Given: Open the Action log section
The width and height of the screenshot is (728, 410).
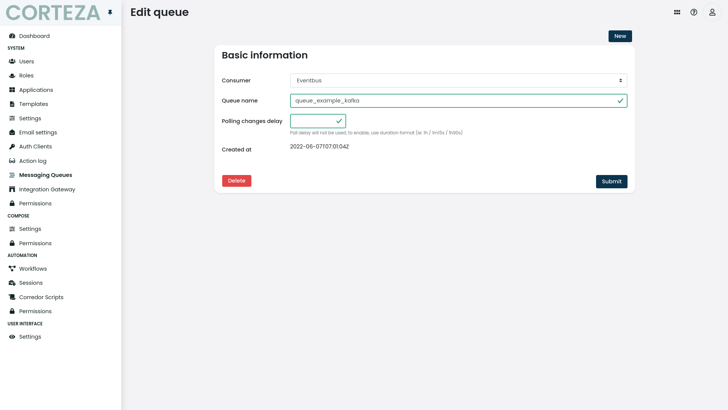Looking at the screenshot, I should 33,161.
